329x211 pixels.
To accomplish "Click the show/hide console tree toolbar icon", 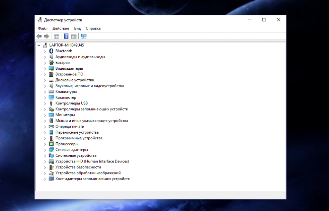I will (x=57, y=36).
